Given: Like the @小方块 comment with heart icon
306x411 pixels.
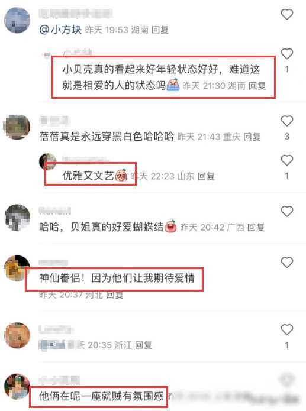Looking at the screenshot, I should [286, 14].
